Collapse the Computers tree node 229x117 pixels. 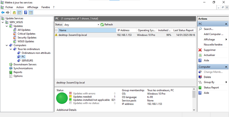coord(7,45)
